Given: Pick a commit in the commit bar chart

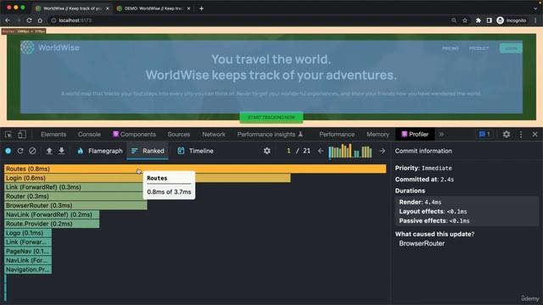Looking at the screenshot, I should point(350,151).
